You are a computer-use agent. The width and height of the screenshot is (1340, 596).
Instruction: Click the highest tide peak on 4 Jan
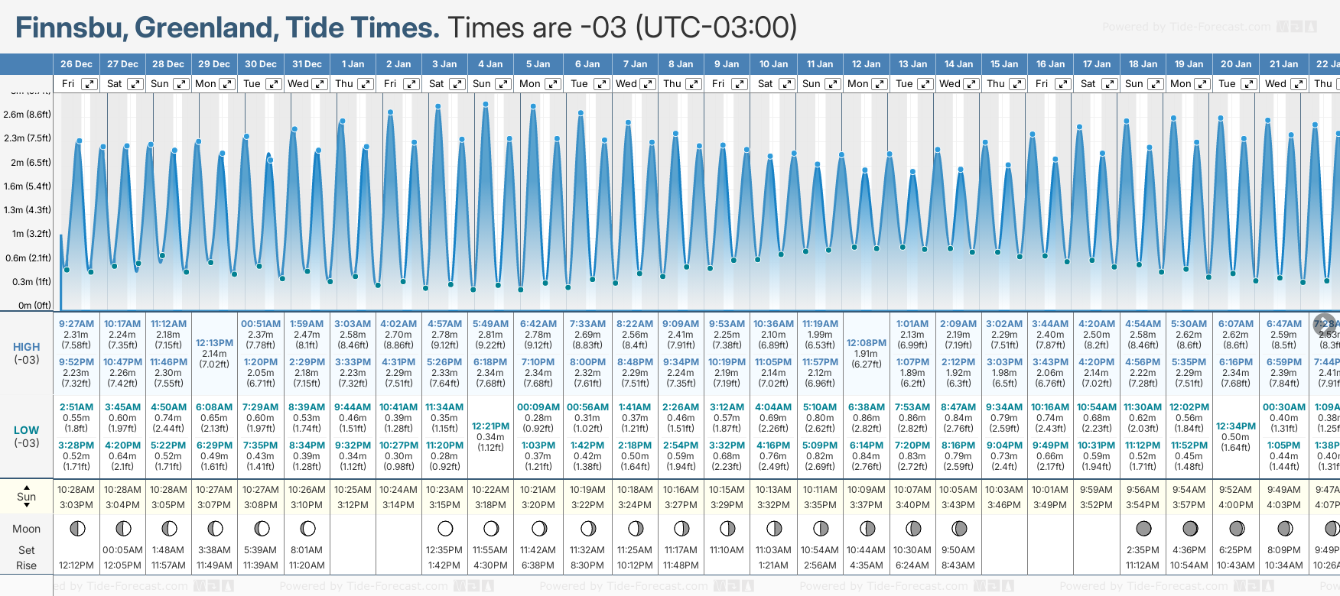[486, 104]
